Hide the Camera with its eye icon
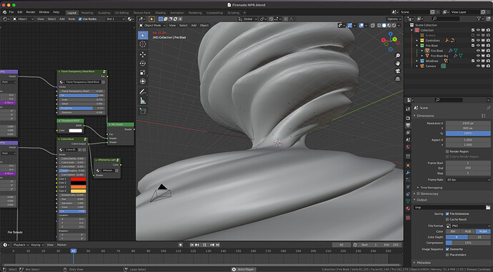The image size is (493, 272). pos(478,66)
